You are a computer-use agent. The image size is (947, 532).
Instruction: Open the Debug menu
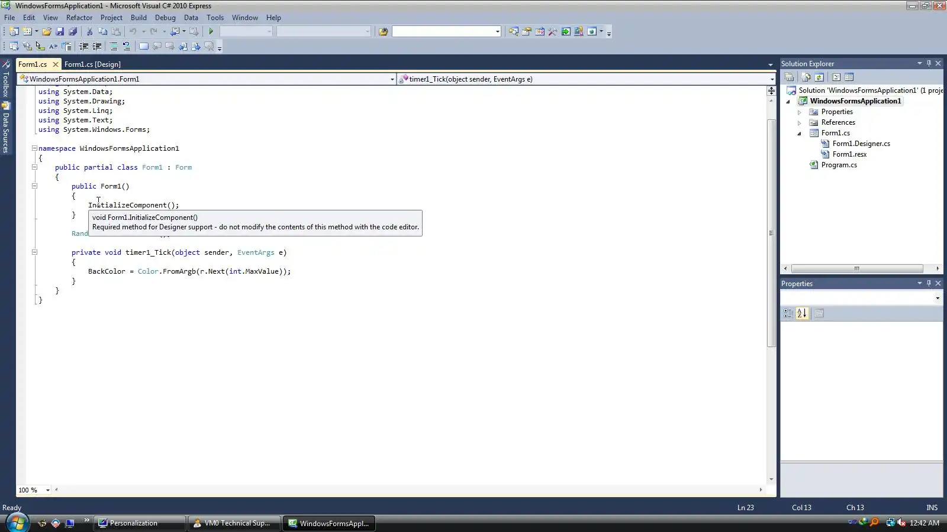coord(165,18)
